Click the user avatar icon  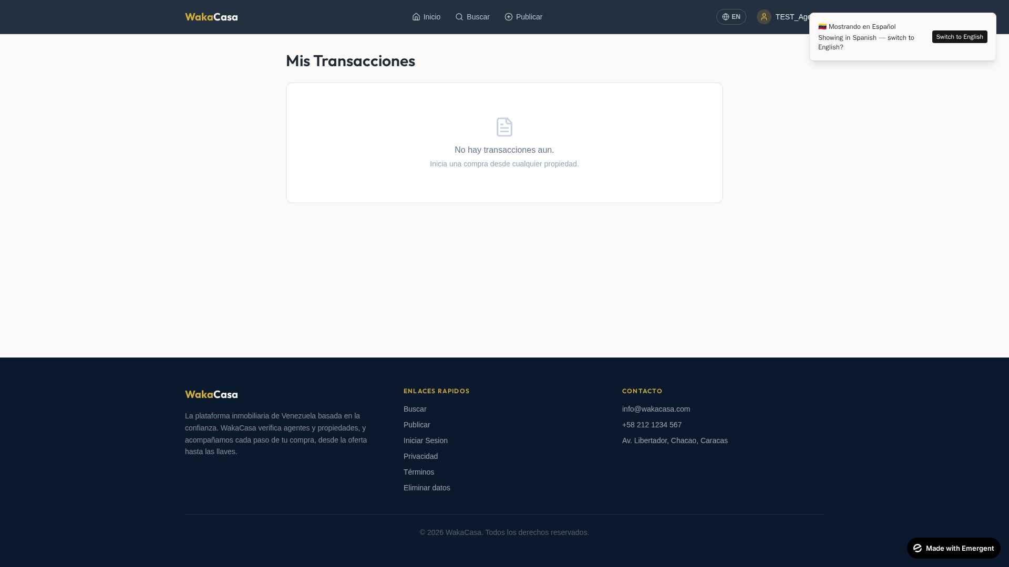point(764,17)
